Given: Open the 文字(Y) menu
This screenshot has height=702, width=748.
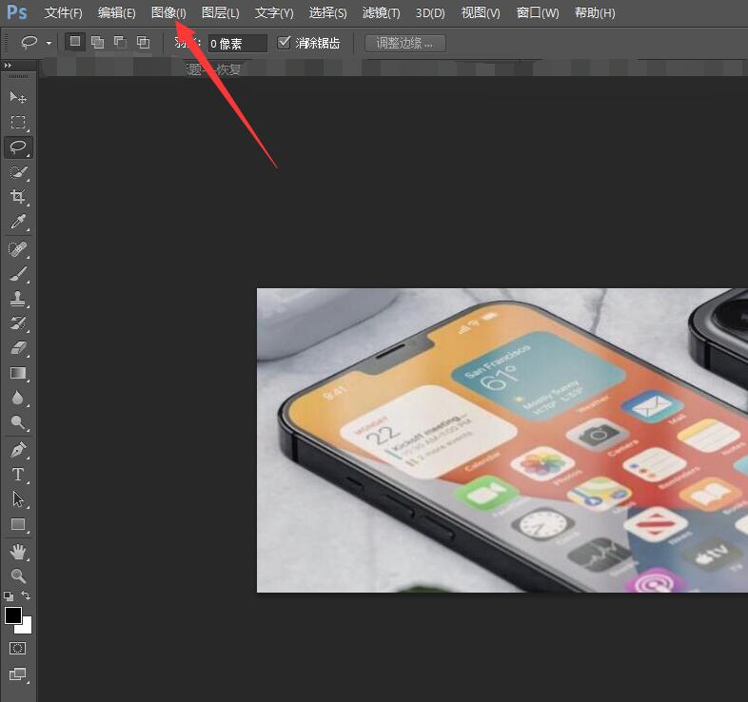Looking at the screenshot, I should pyautogui.click(x=274, y=12).
